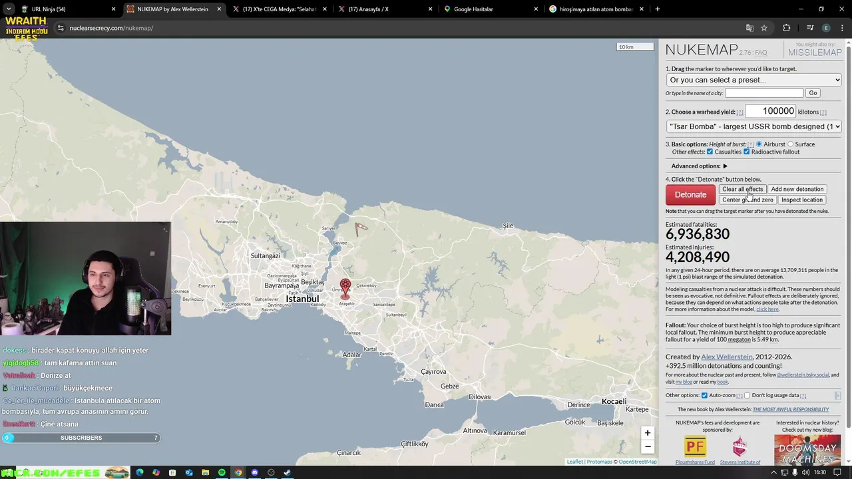852x479 pixels.
Task: Click the browser address bar URL
Action: 111,28
